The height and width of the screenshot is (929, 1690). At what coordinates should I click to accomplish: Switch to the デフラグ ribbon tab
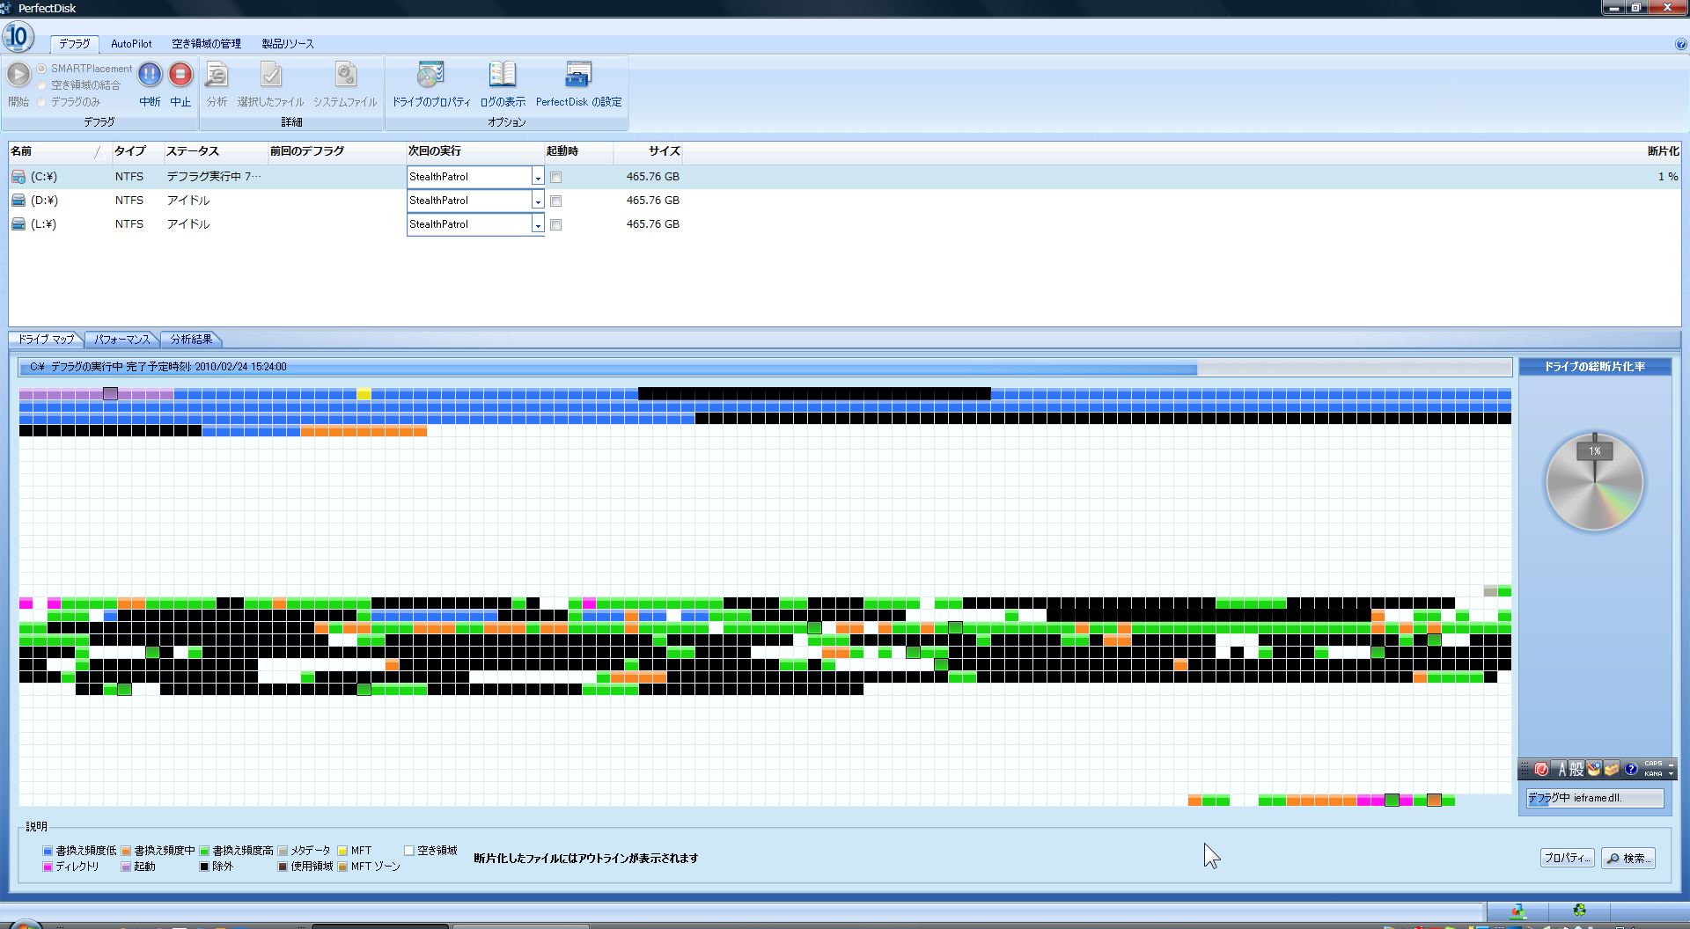75,44
